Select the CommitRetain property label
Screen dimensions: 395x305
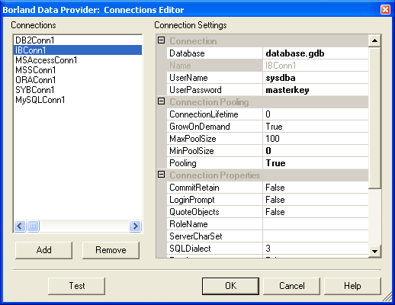coord(214,188)
